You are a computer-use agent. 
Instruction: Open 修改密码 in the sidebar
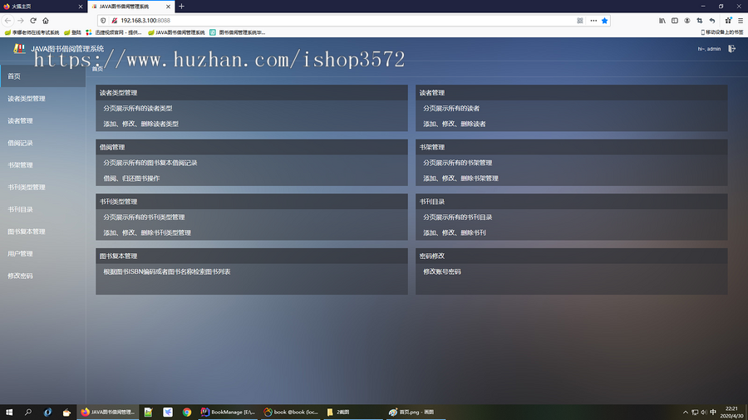point(43,276)
